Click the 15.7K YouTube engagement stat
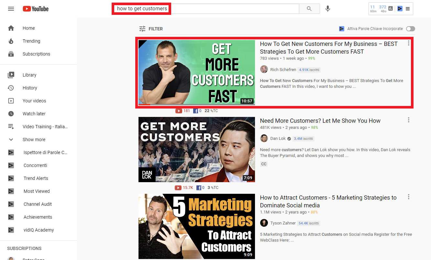The image size is (431, 260). (x=184, y=188)
